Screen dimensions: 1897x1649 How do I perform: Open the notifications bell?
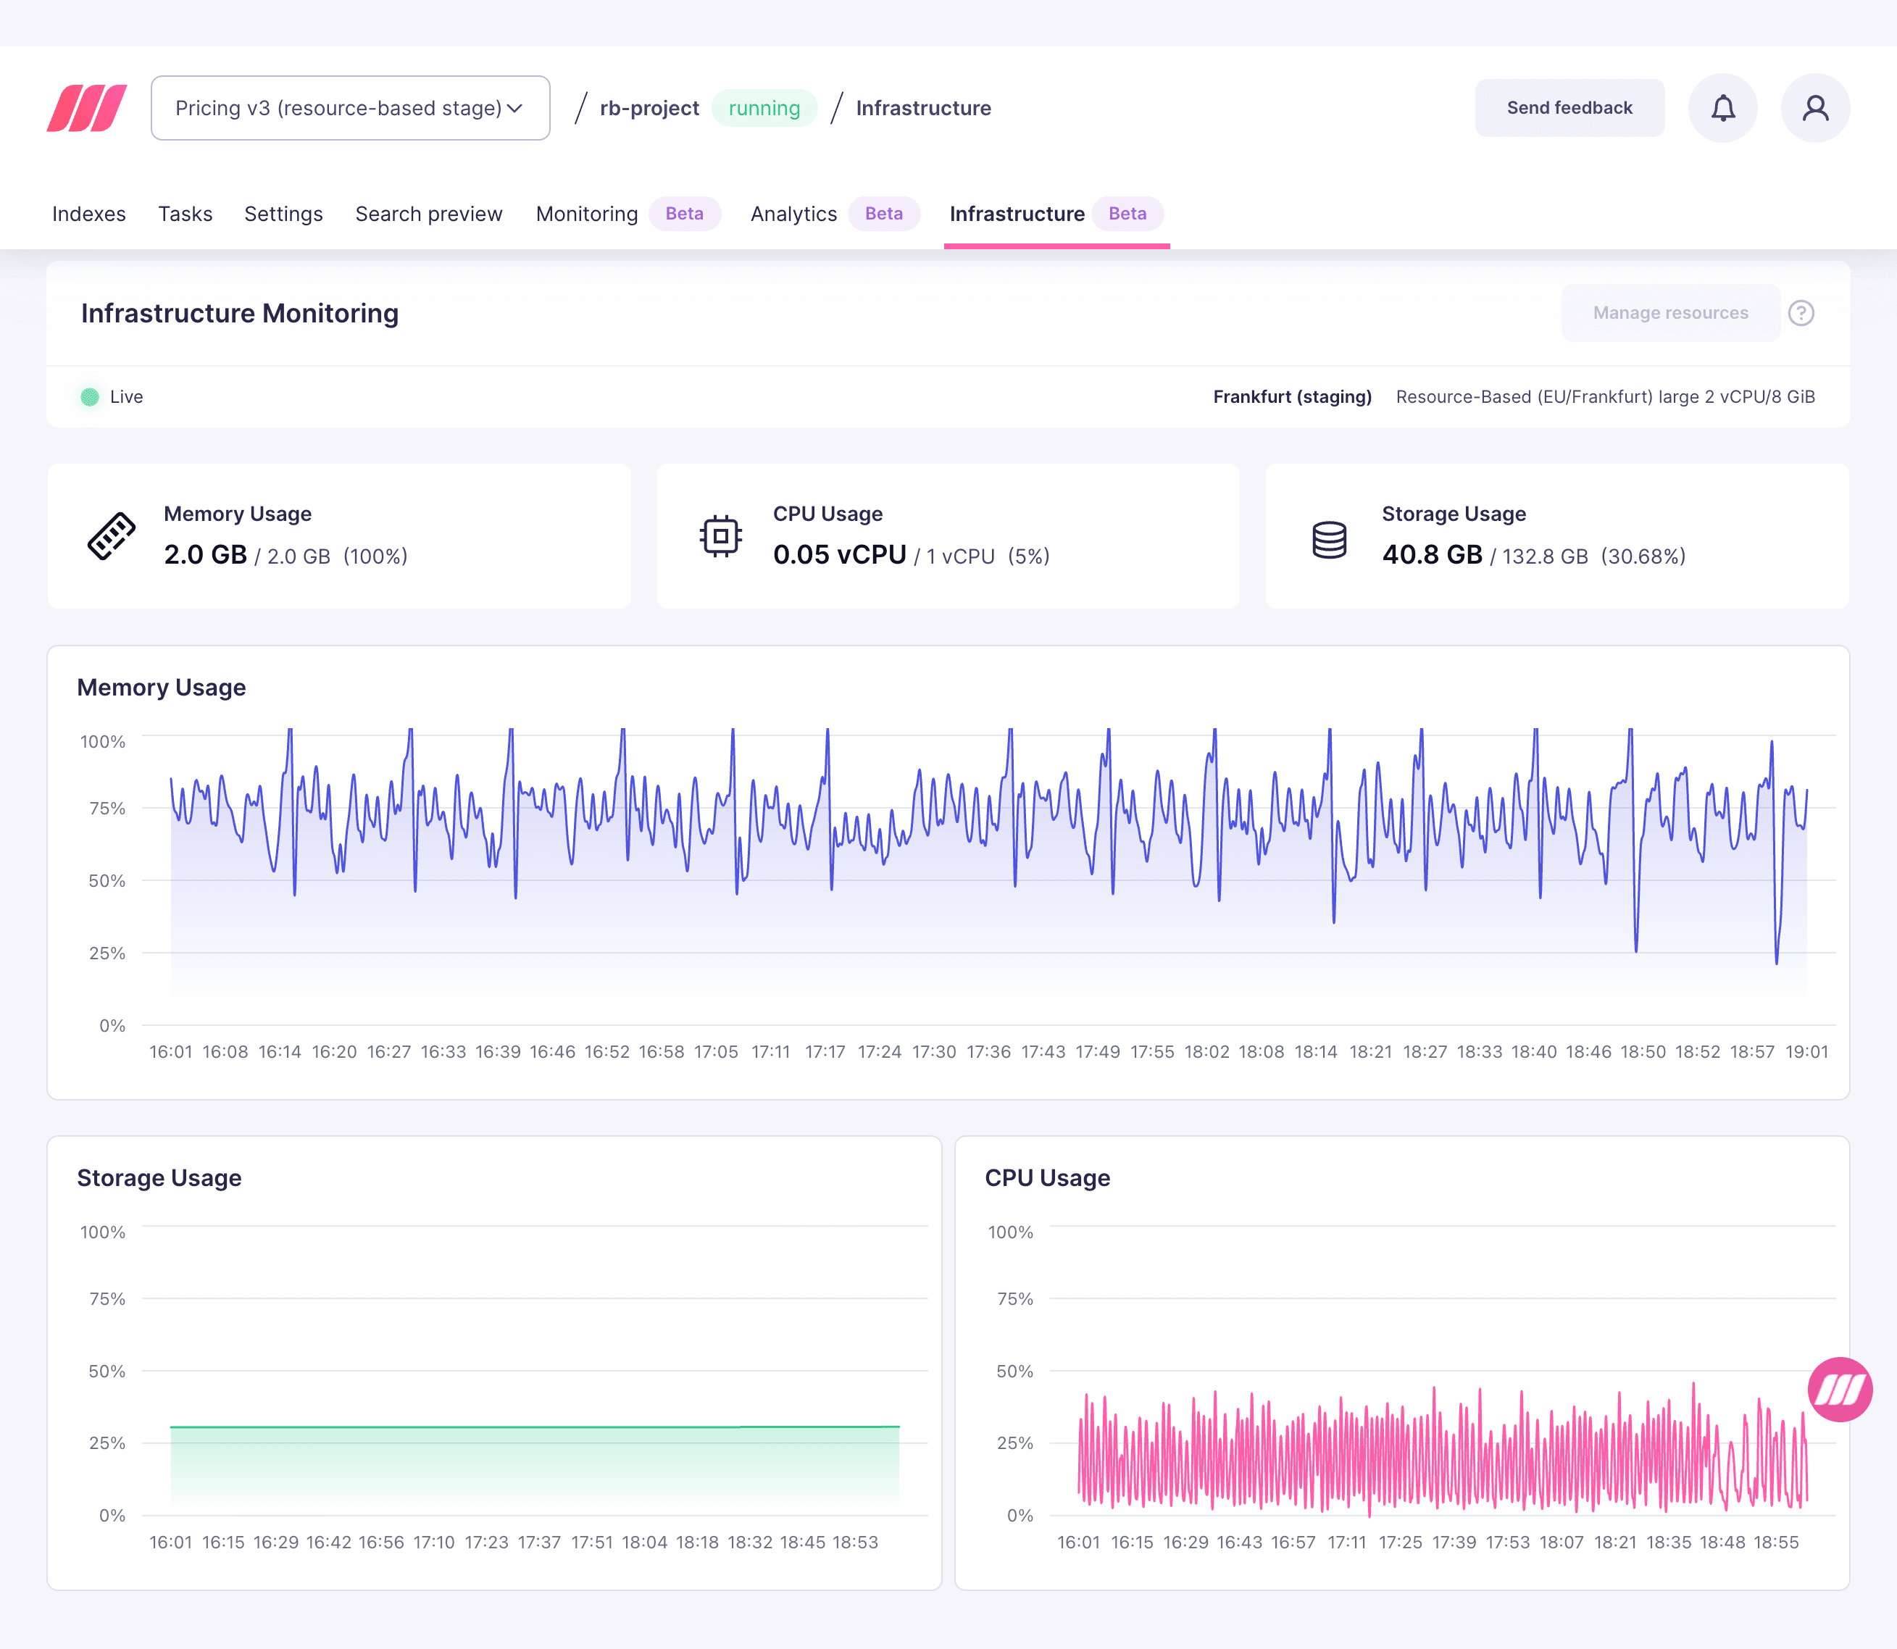[1723, 107]
